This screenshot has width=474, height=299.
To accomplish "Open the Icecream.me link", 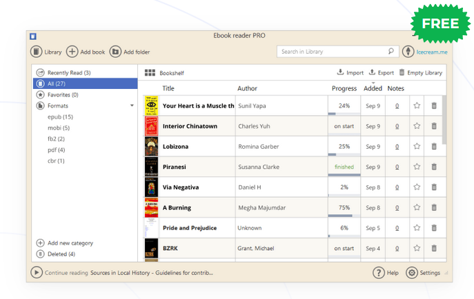I will pos(432,52).
